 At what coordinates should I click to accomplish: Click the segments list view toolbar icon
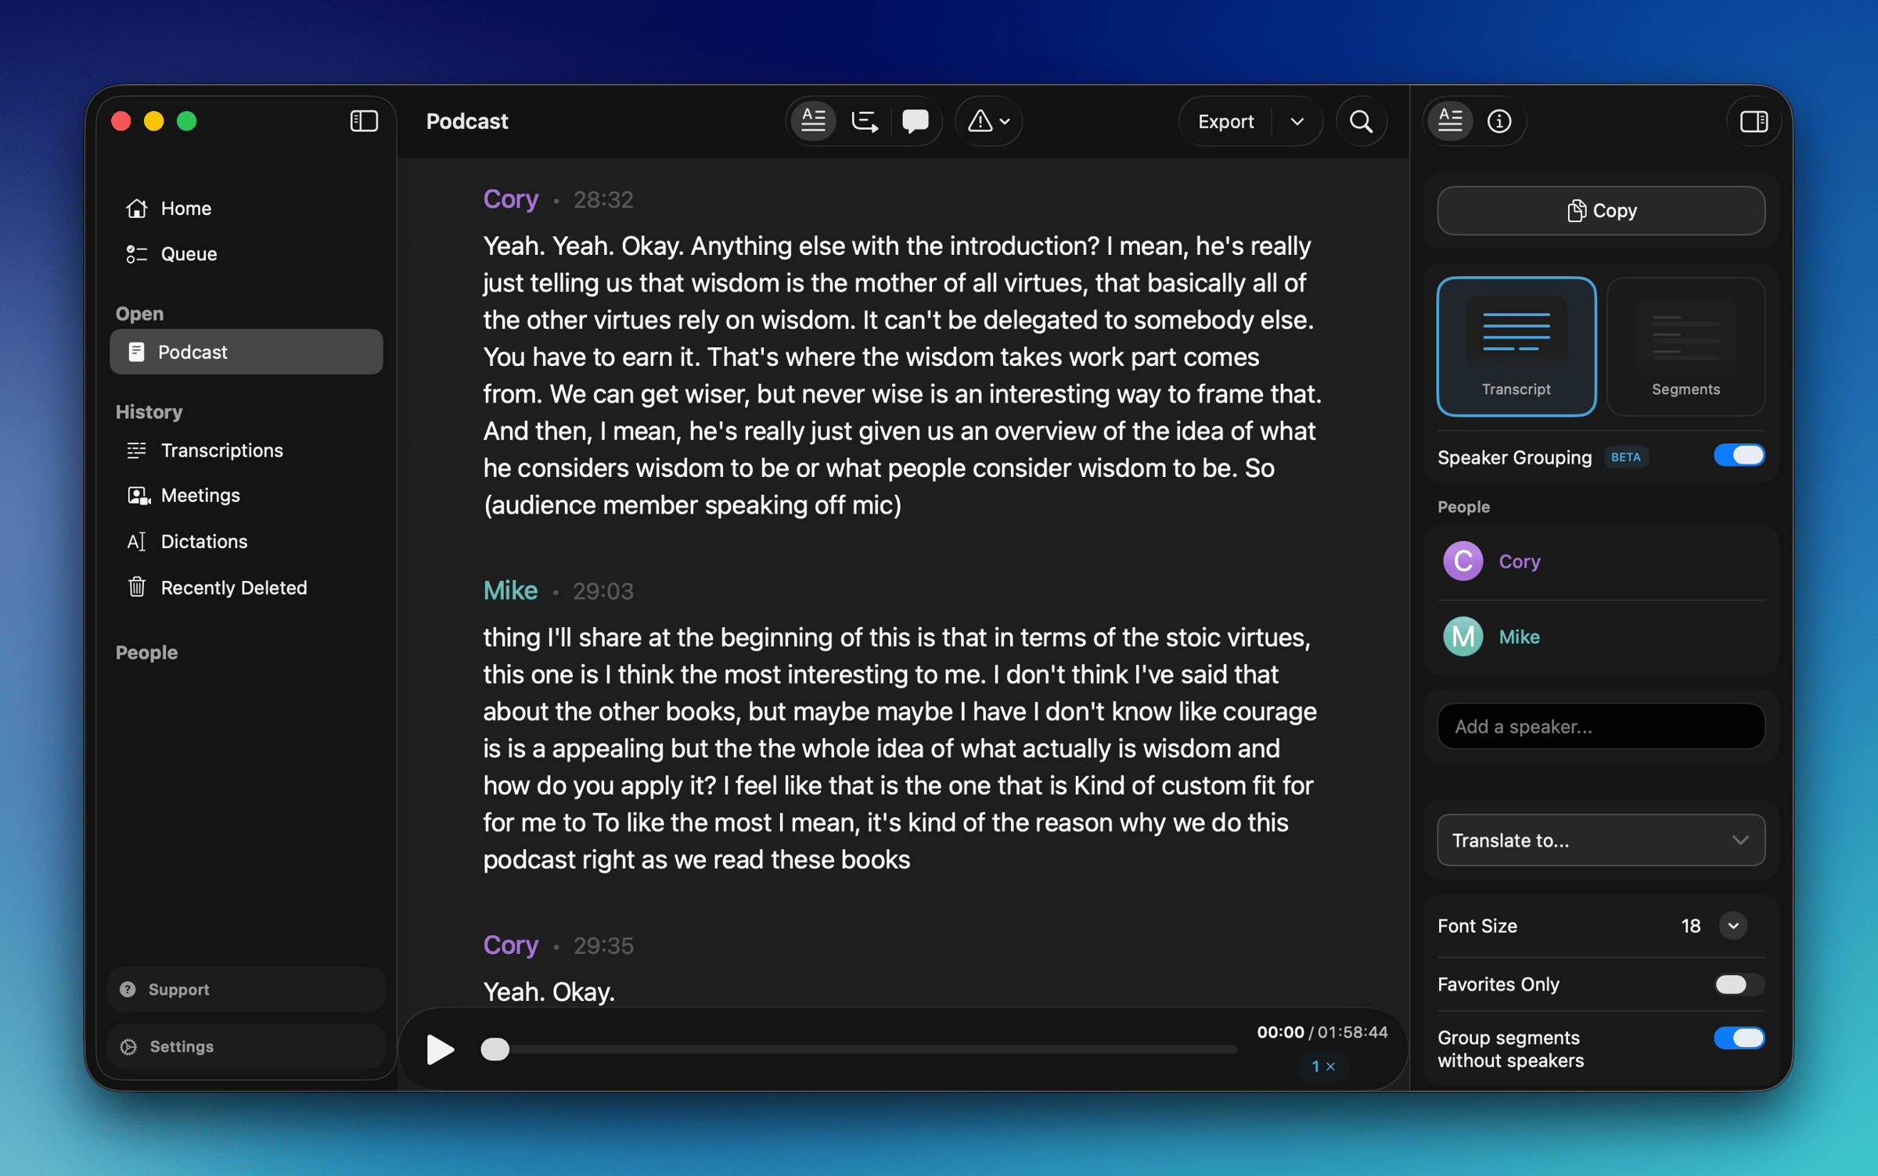(x=864, y=121)
